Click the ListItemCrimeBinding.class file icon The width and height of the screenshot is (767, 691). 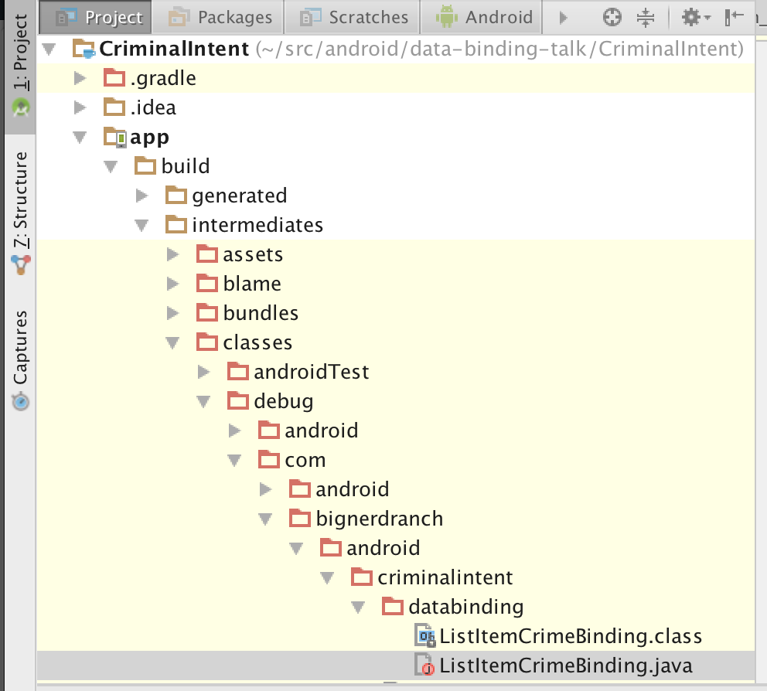point(424,636)
